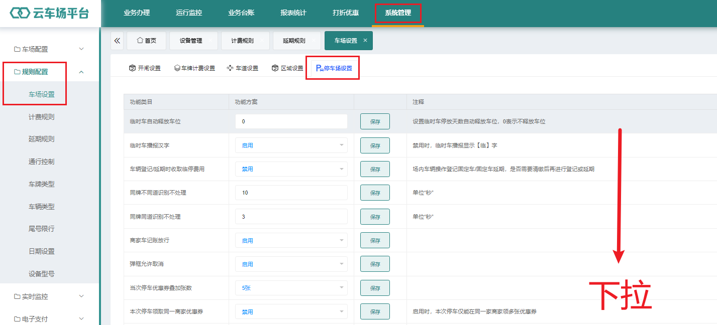
Task: Expand the 车场配置 sidebar chevron
Action: pyautogui.click(x=81, y=49)
